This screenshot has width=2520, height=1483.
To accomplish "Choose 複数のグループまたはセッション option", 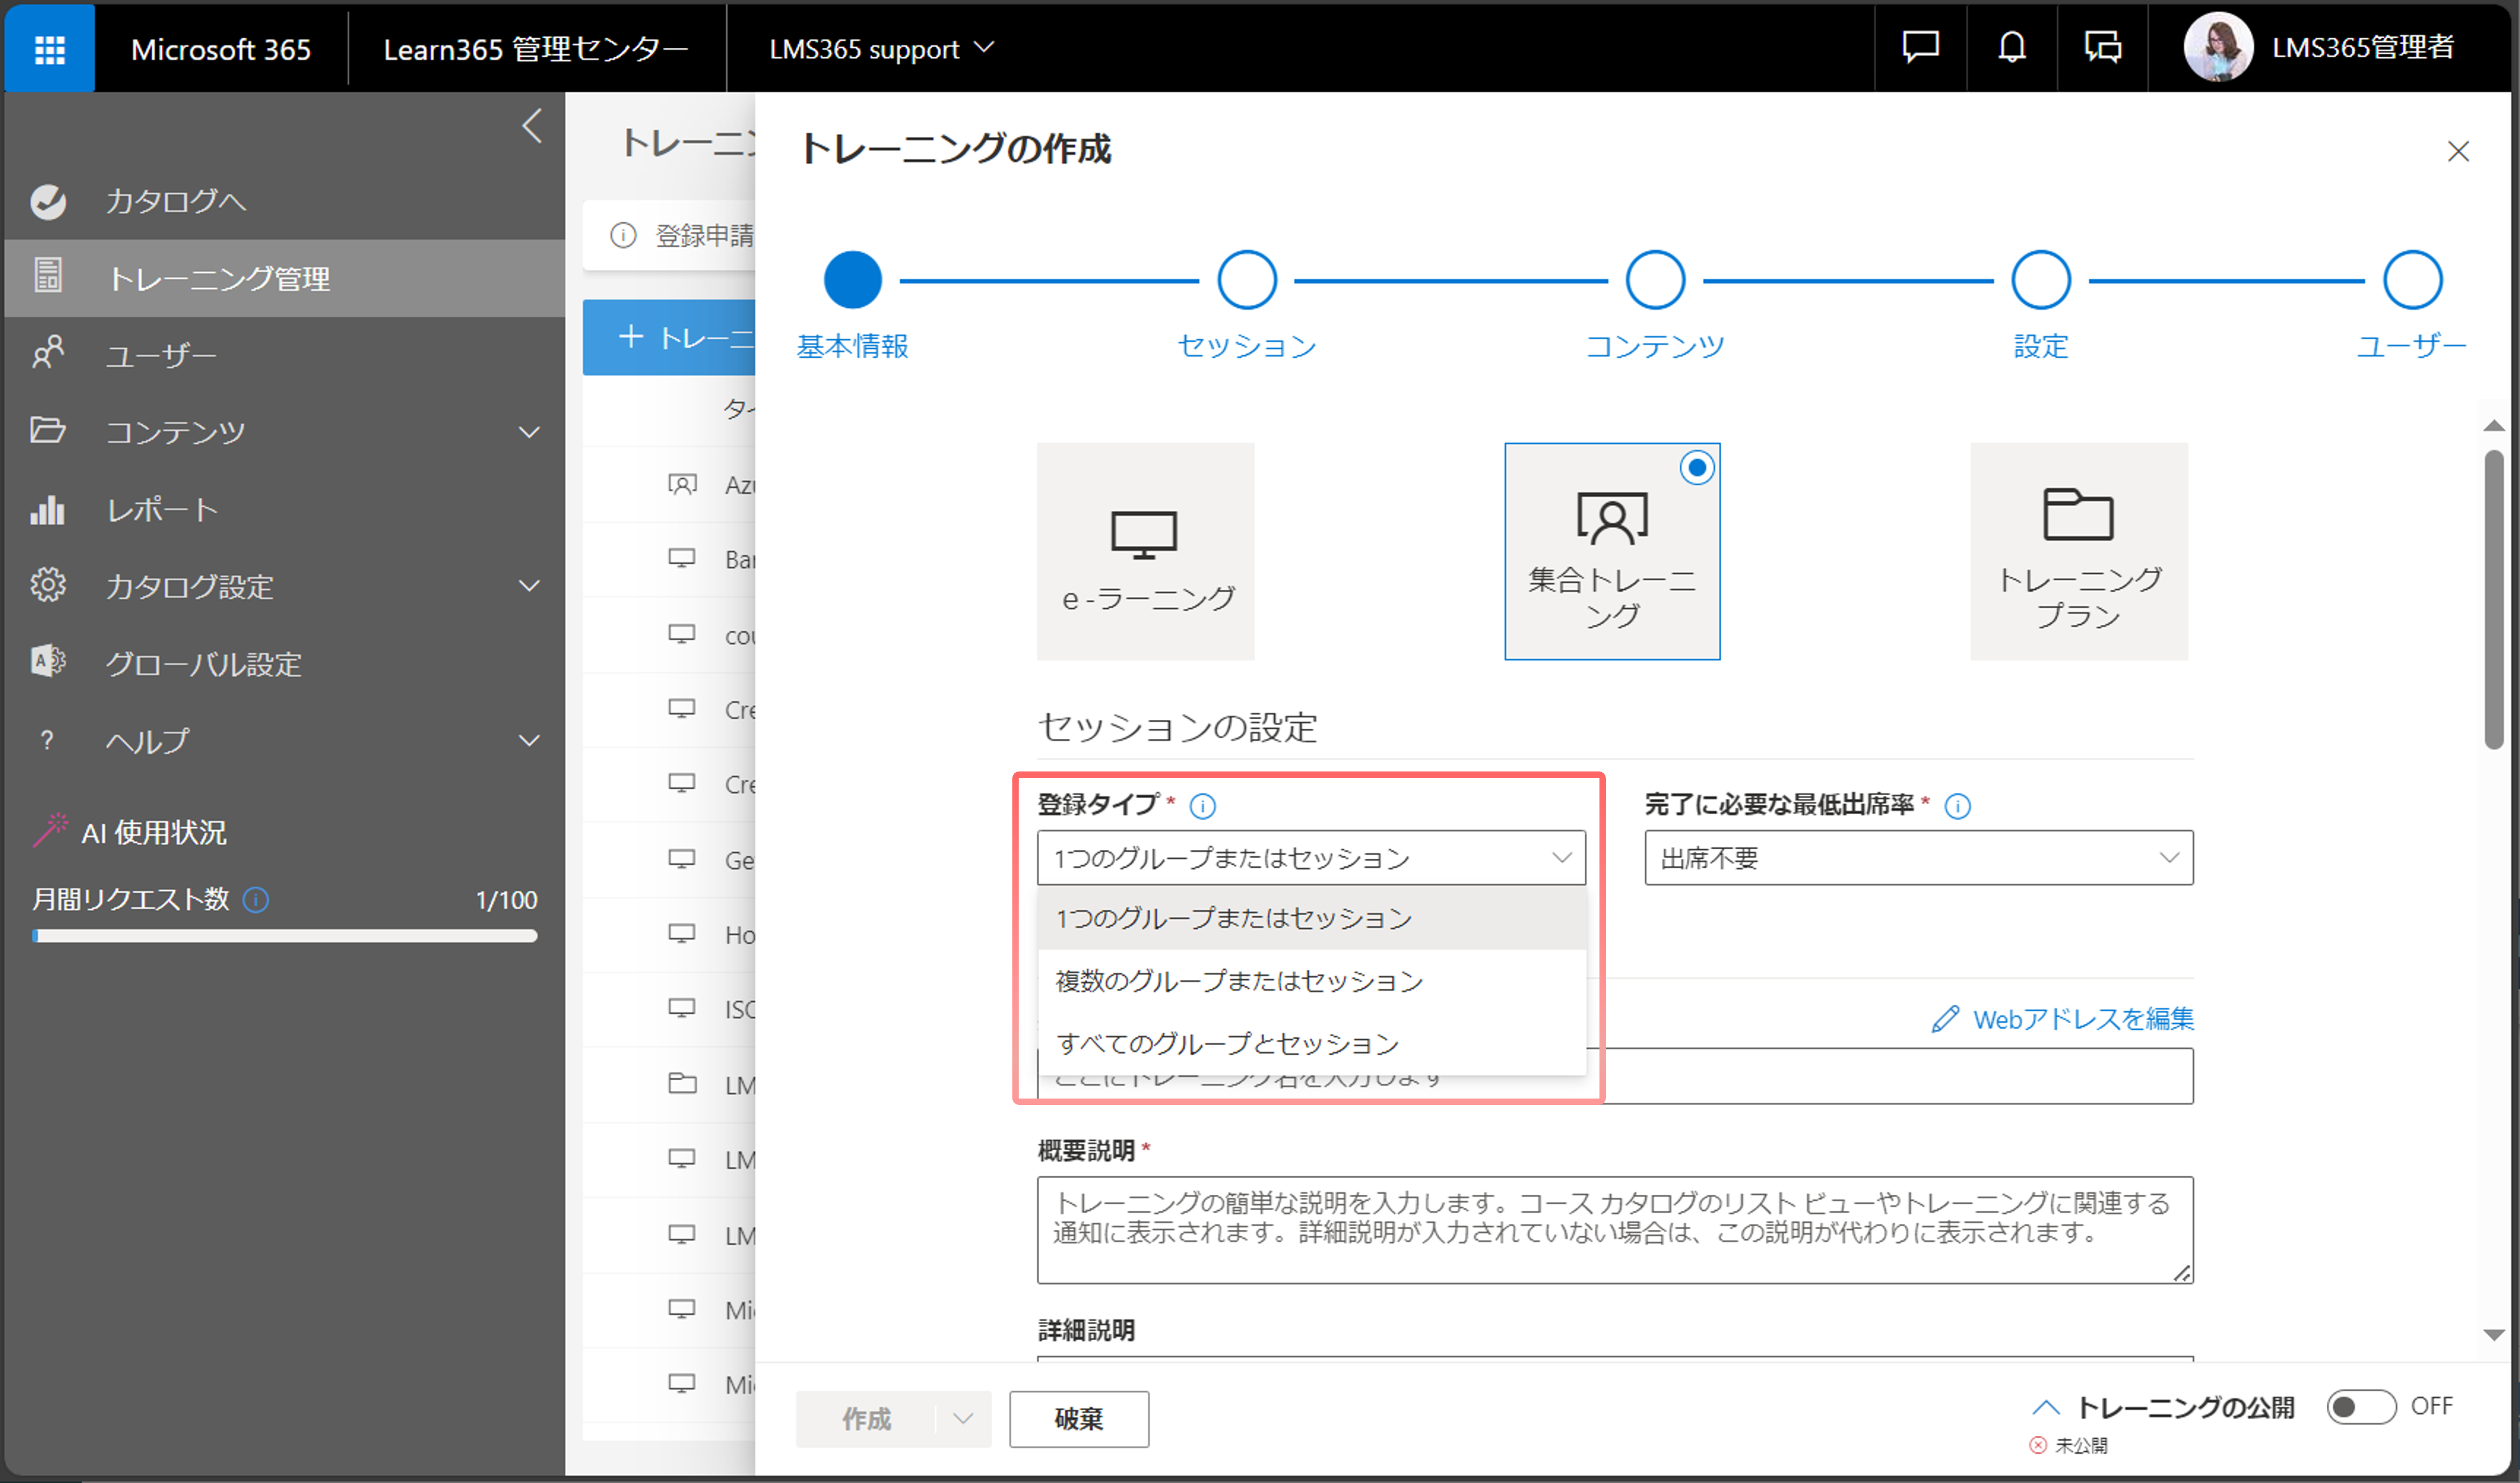I will [1312, 981].
